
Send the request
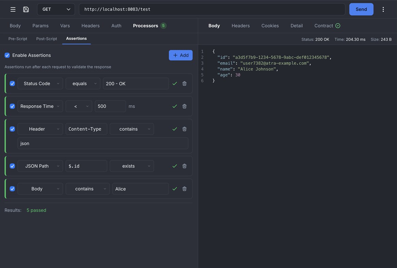[361, 10]
